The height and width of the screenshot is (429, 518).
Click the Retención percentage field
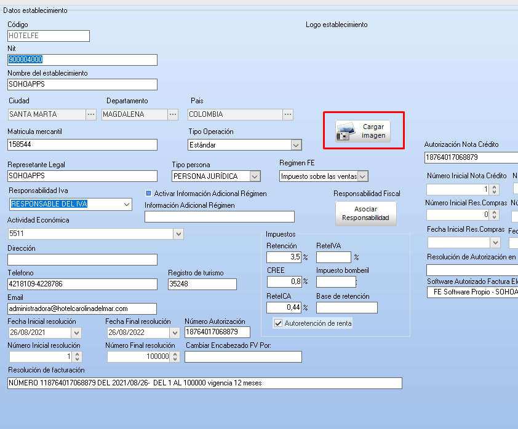click(x=283, y=258)
